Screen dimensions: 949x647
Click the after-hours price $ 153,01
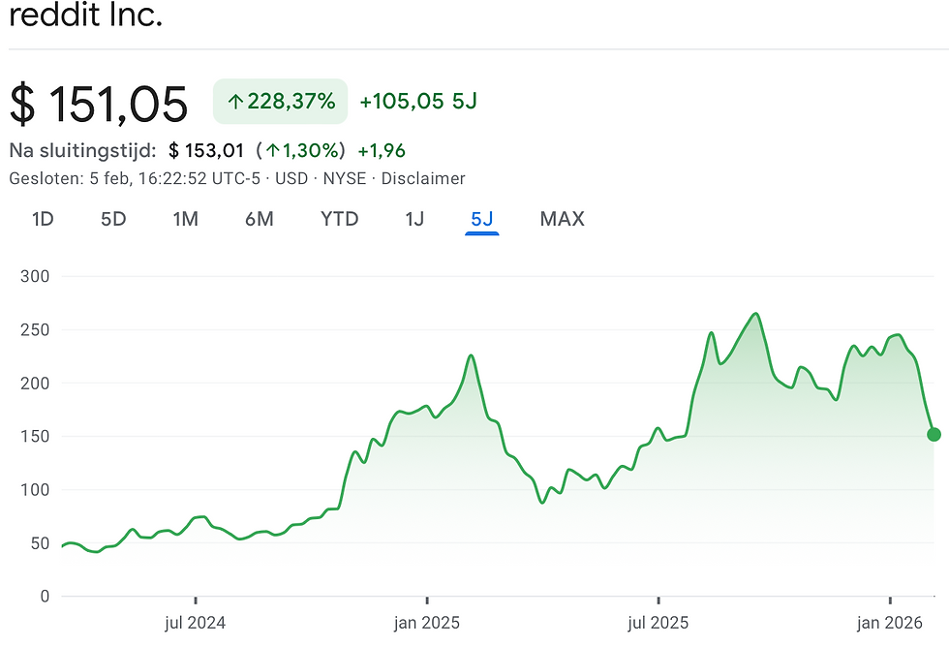tap(205, 150)
